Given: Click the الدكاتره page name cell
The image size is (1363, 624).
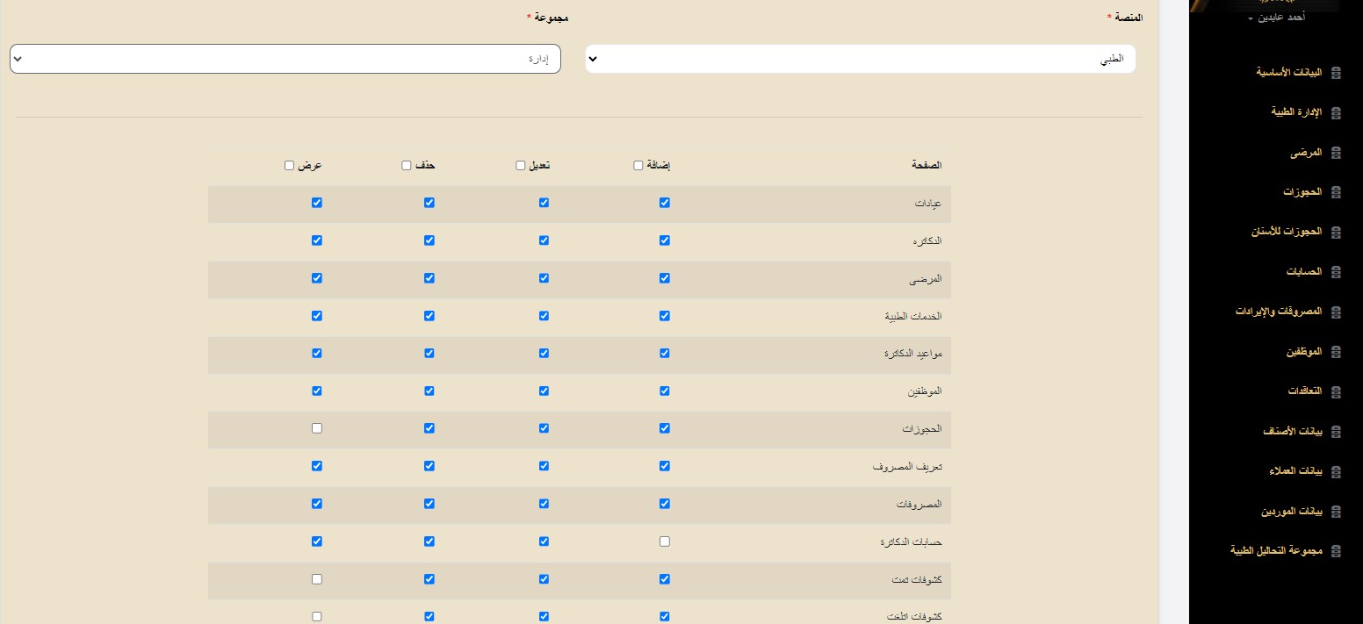Looking at the screenshot, I should (927, 241).
